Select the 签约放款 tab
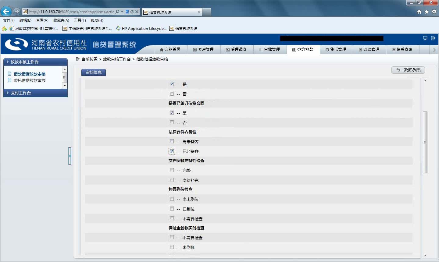 tap(303, 49)
